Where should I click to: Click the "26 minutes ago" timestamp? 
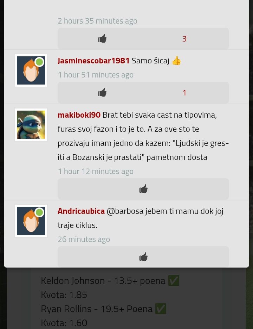(x=84, y=239)
